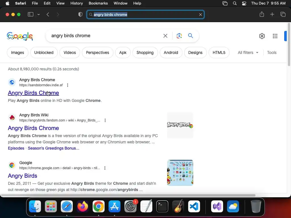Open a new Safari tab
The width and height of the screenshot is (291, 218).
(272, 14)
